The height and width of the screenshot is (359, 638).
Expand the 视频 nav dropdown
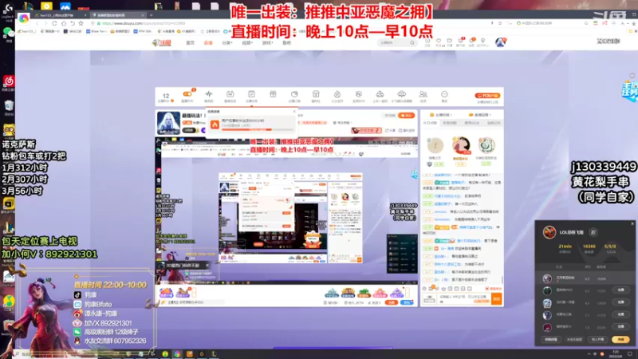[x=246, y=43]
